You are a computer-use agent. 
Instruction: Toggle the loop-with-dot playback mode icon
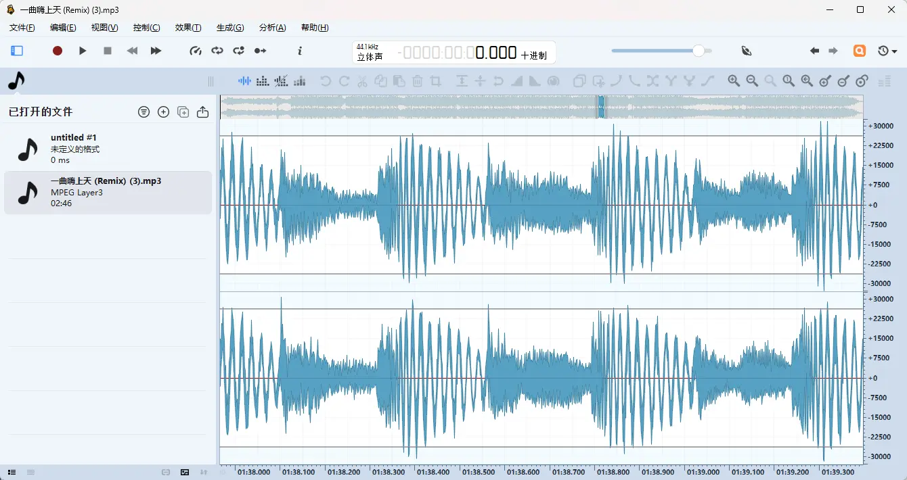coord(239,51)
